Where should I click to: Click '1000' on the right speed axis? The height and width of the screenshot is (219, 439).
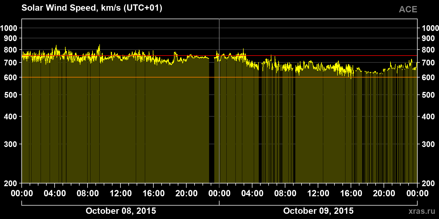[x=430, y=28]
